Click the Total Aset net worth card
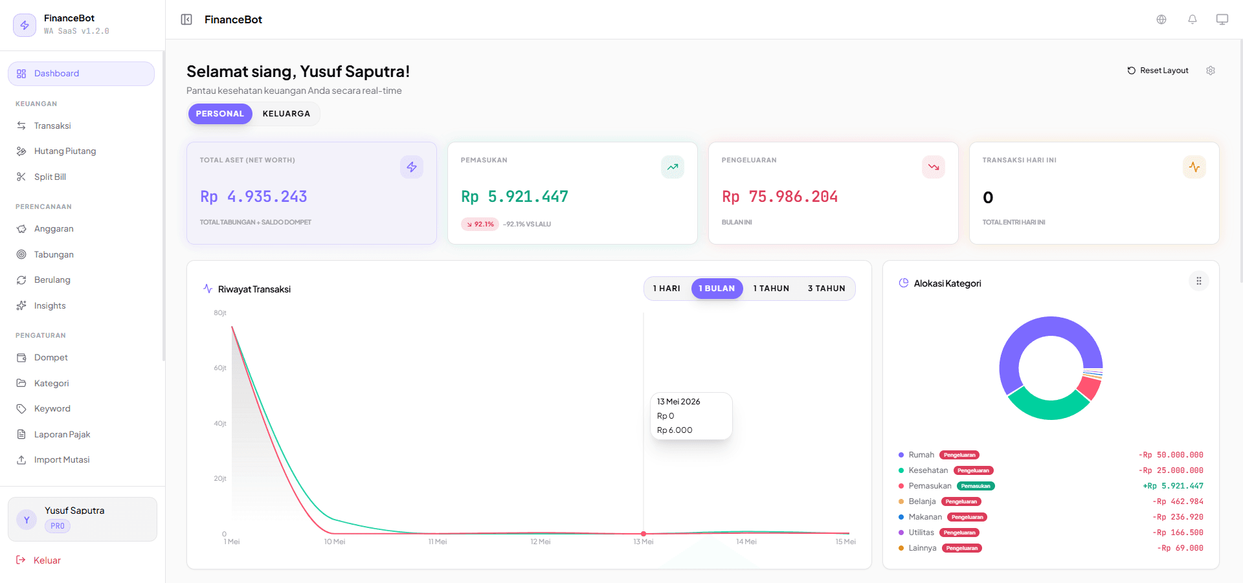Screen dimensions: 1243x583 pyautogui.click(x=311, y=193)
